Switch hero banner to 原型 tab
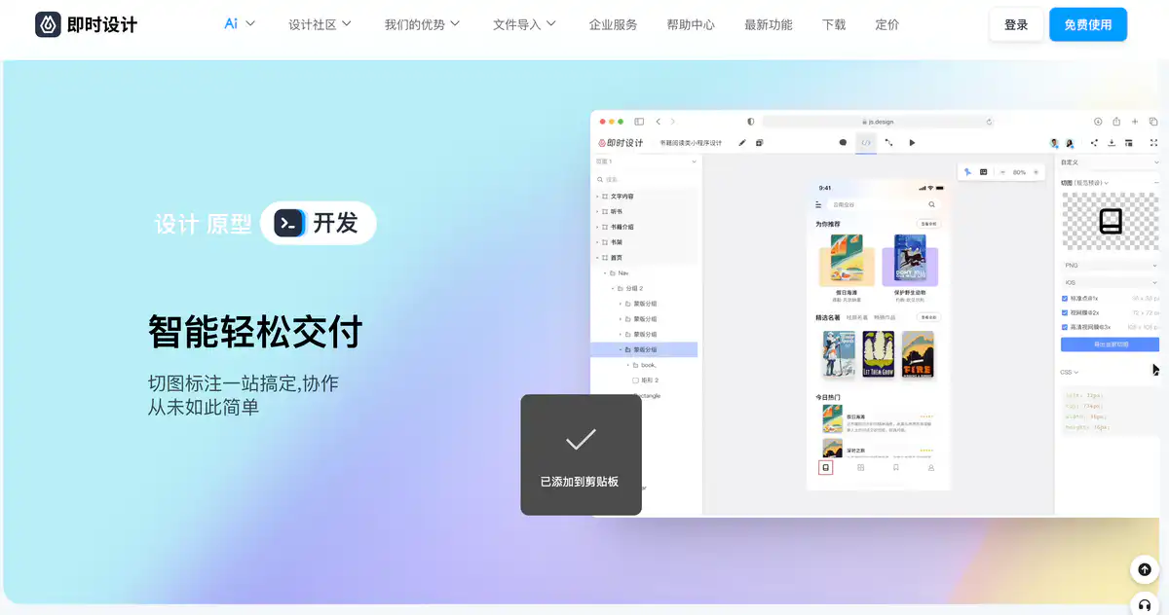Viewport: 1169px width, 615px height. pyautogui.click(x=229, y=224)
